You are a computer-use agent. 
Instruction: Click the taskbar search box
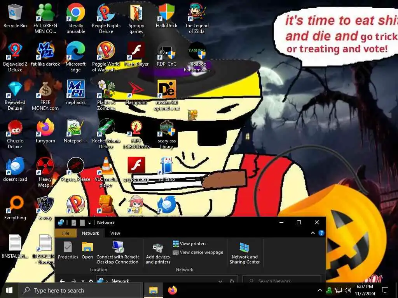coord(81,290)
